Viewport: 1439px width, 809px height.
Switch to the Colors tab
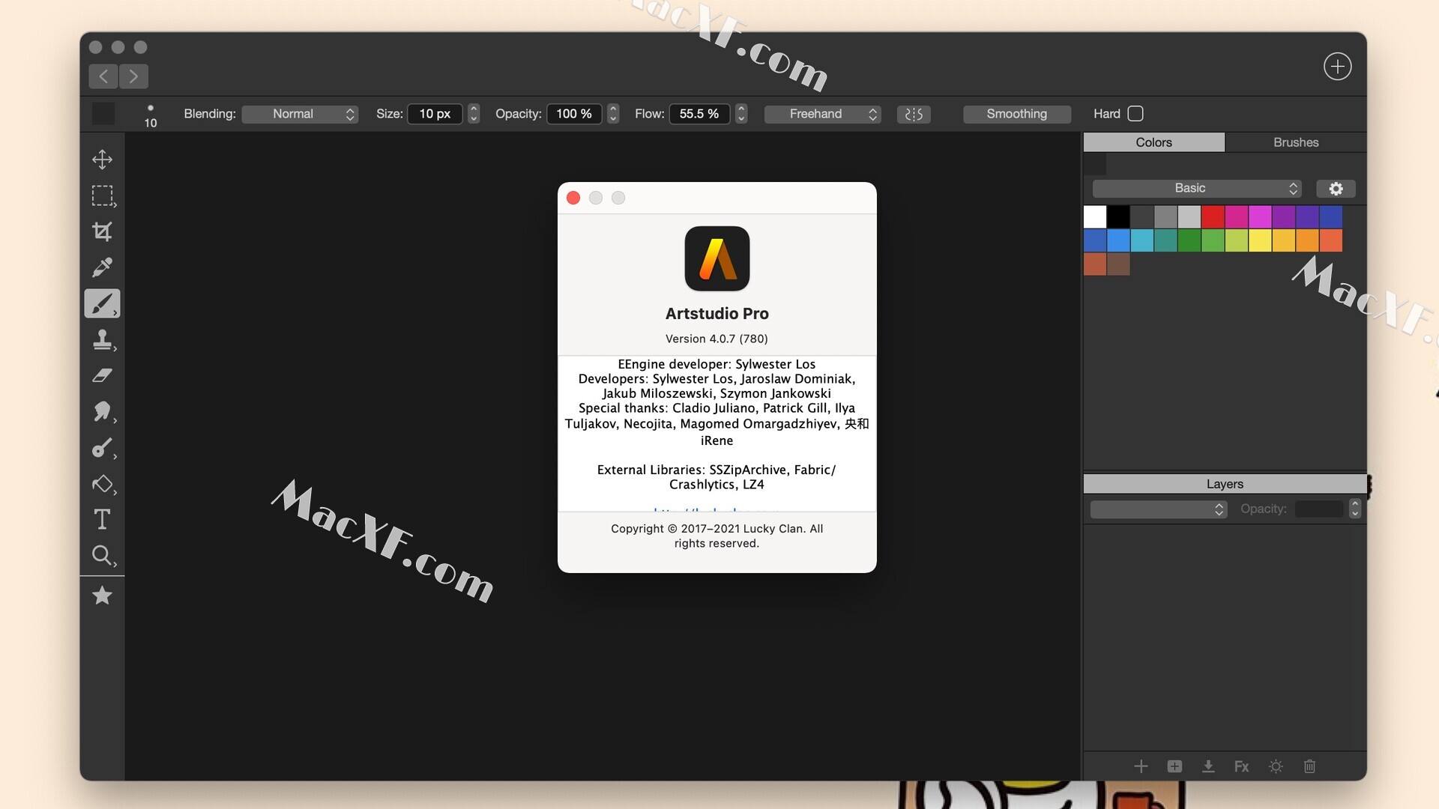pyautogui.click(x=1153, y=142)
